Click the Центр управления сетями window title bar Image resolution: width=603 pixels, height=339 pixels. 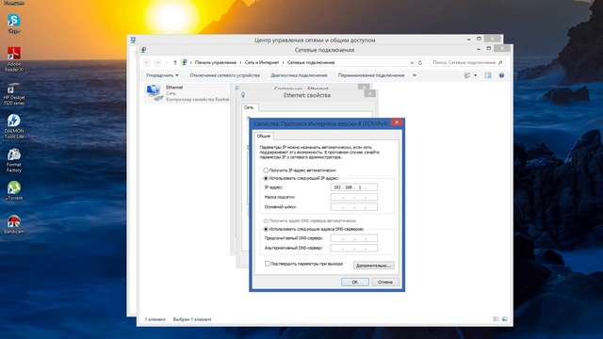[315, 40]
